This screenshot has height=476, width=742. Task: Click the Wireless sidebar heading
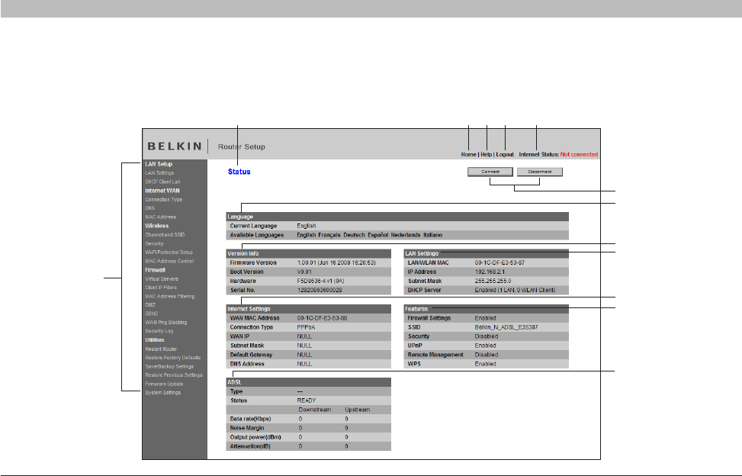pos(156,226)
